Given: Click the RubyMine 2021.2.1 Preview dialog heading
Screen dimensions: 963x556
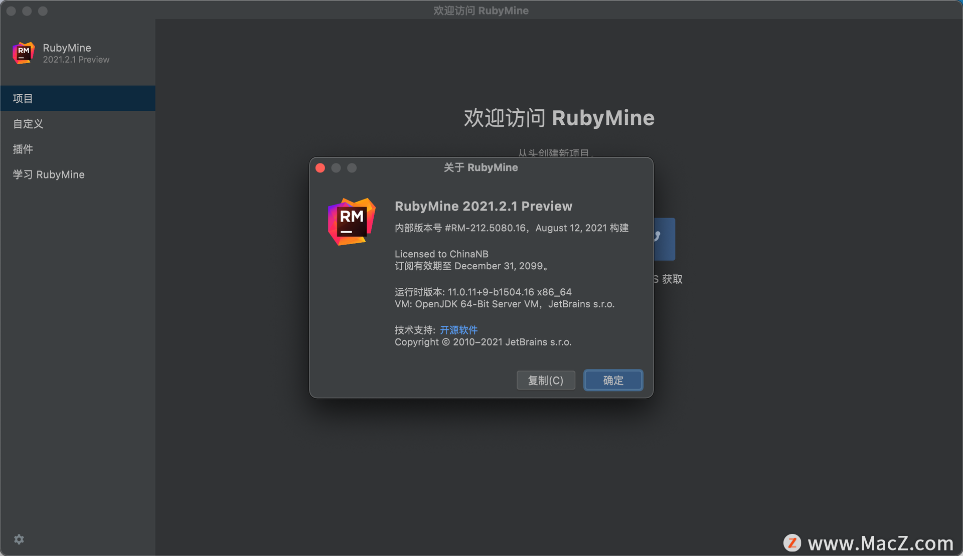Looking at the screenshot, I should tap(484, 206).
